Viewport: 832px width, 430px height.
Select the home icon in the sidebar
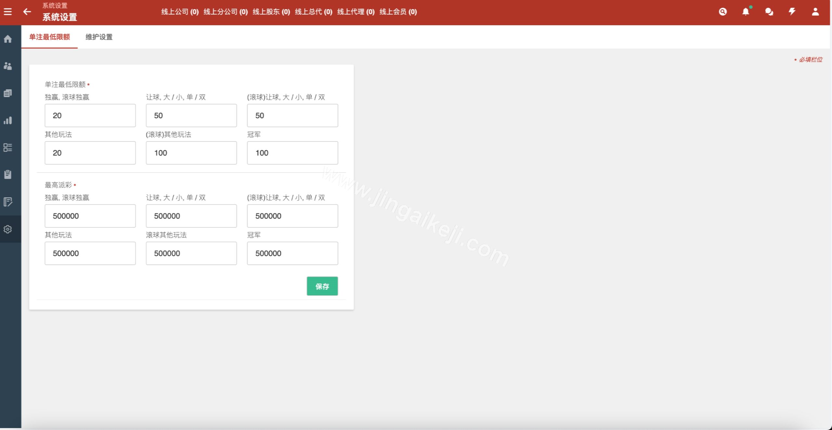pyautogui.click(x=8, y=39)
